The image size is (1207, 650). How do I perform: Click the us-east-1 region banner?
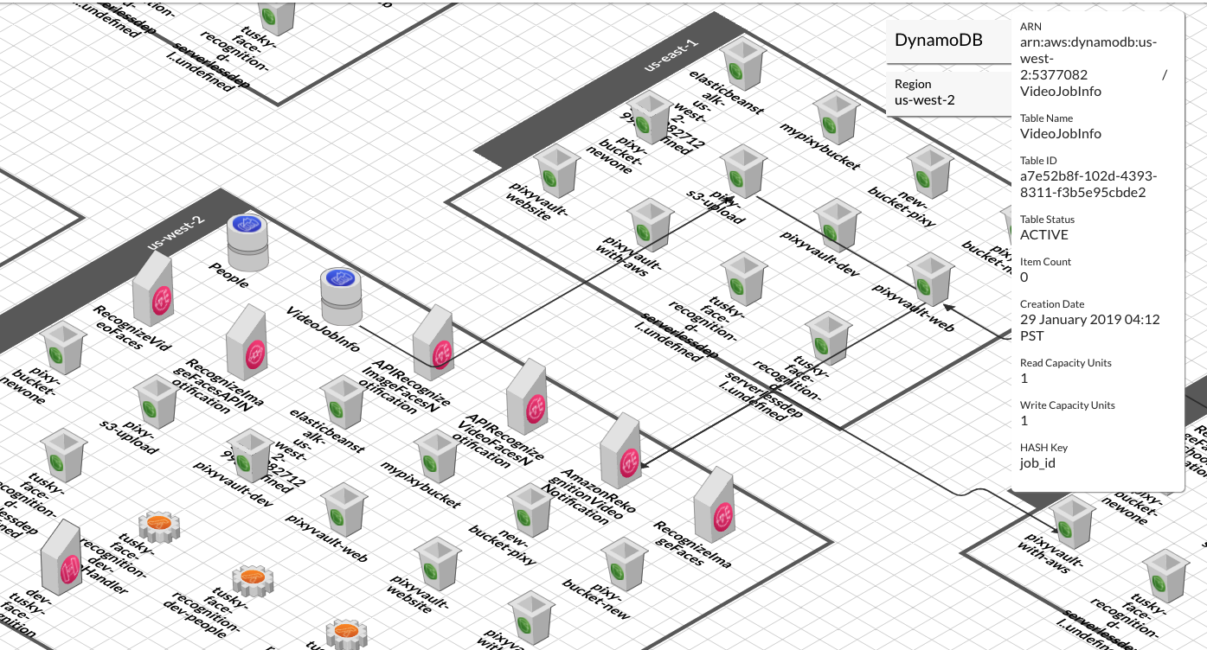pyautogui.click(x=672, y=56)
